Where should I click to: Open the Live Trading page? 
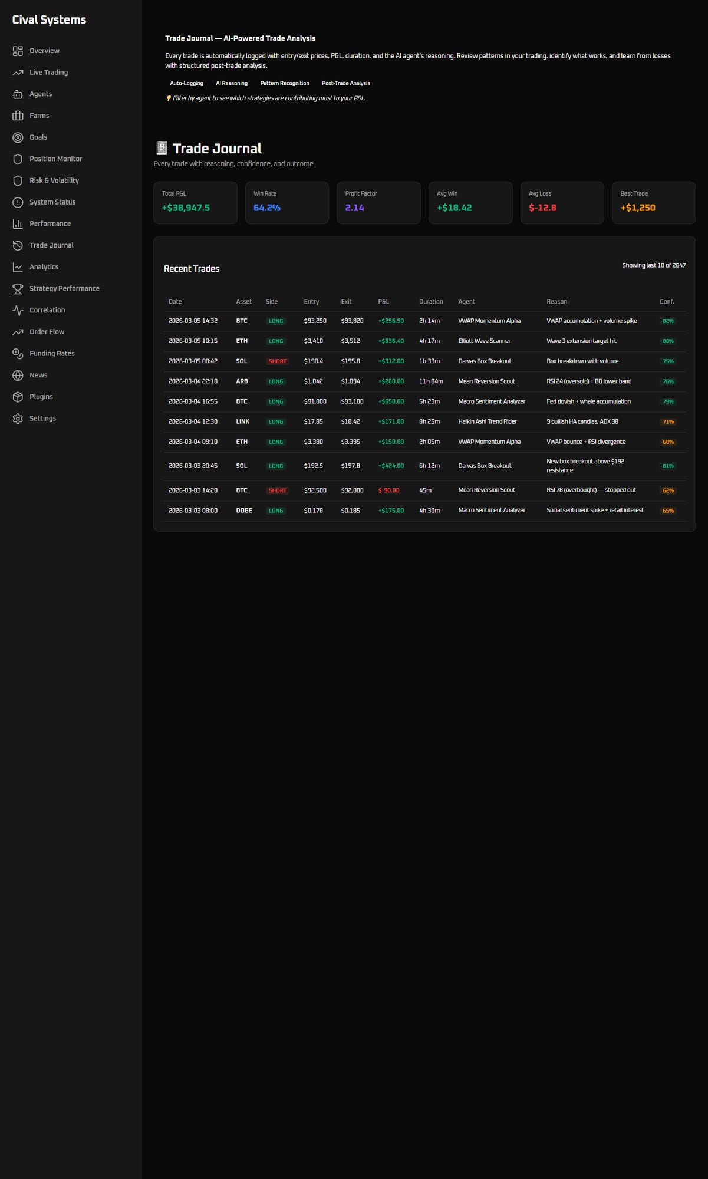(x=48, y=73)
